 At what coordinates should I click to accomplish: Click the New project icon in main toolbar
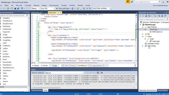tap(8, 8)
